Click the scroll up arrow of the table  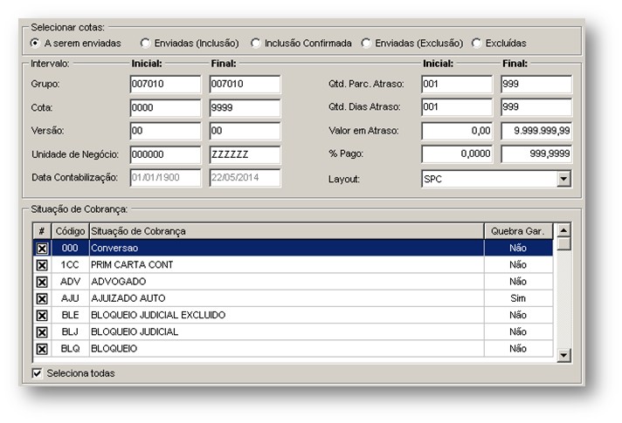point(563,229)
